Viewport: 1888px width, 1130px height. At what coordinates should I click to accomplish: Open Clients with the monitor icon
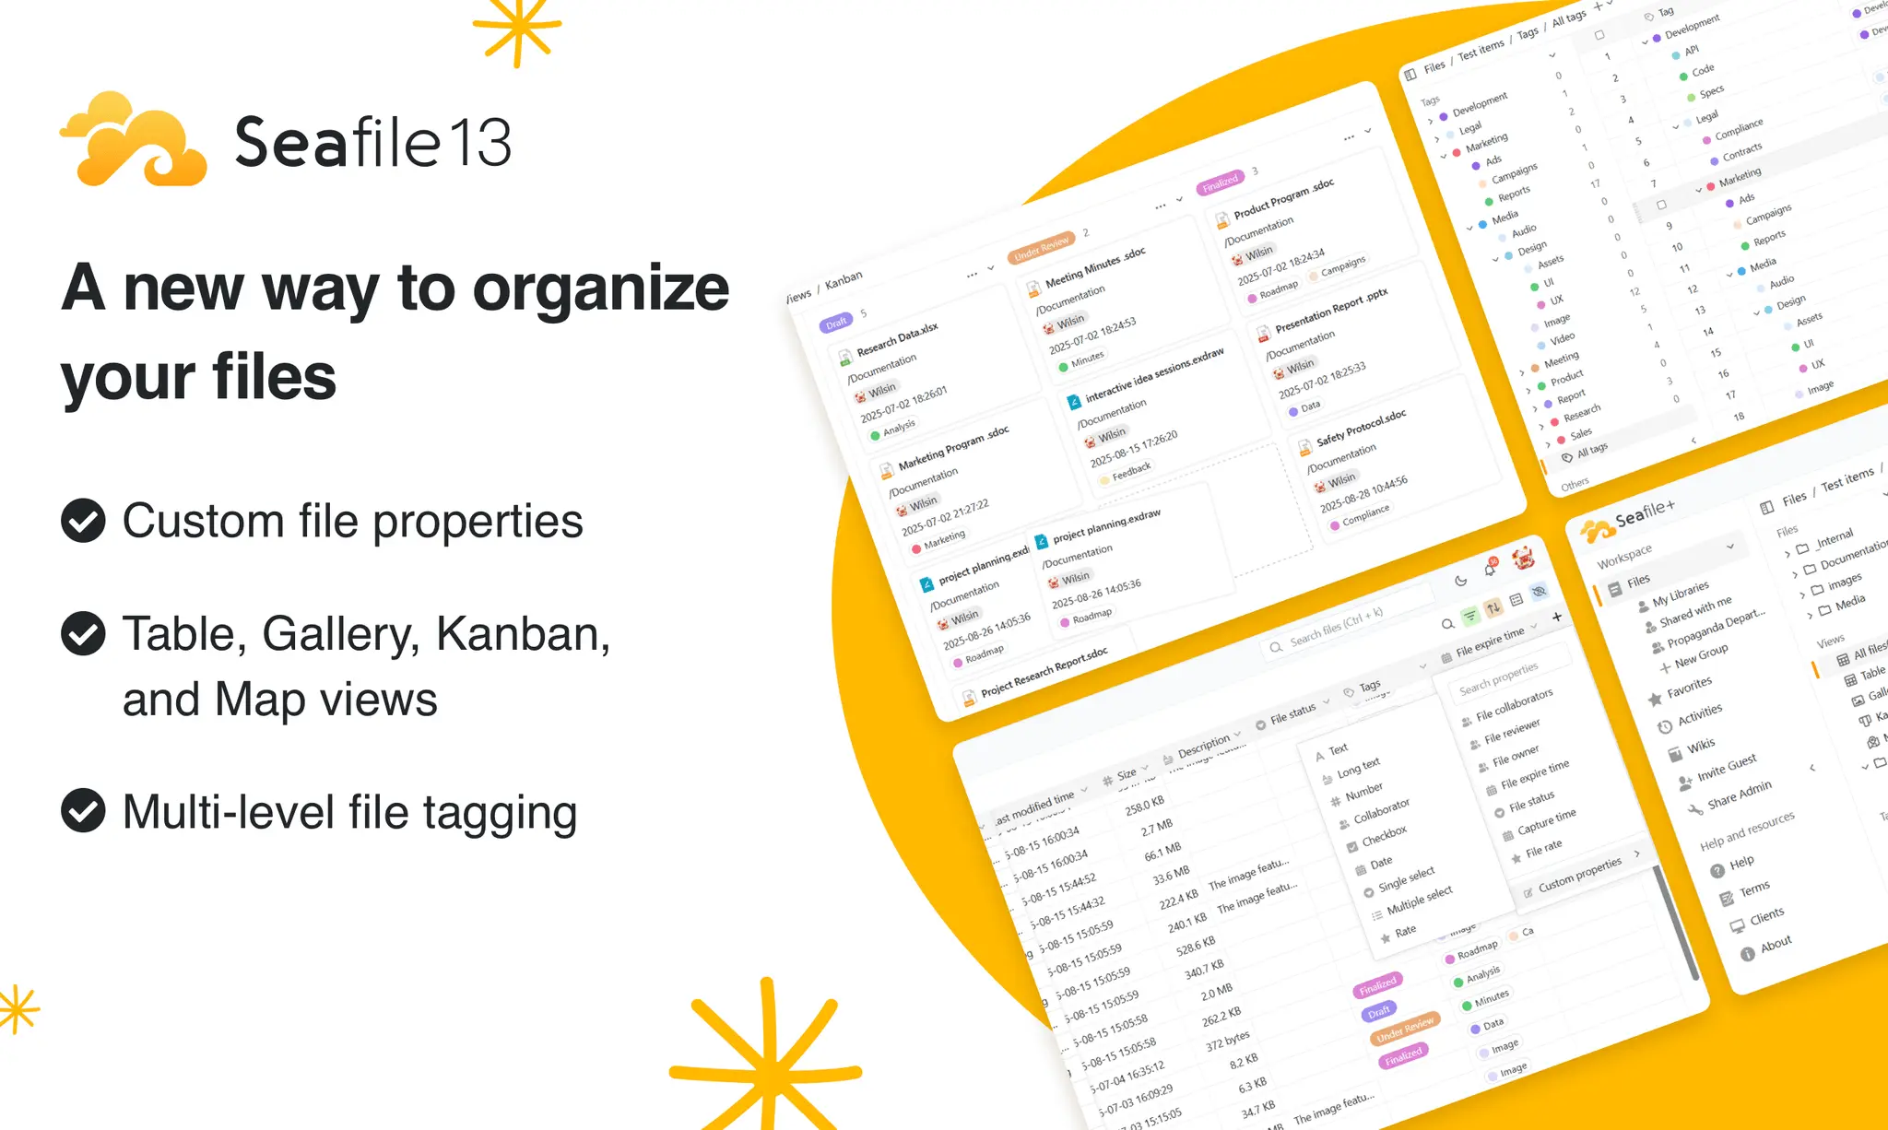1756,920
